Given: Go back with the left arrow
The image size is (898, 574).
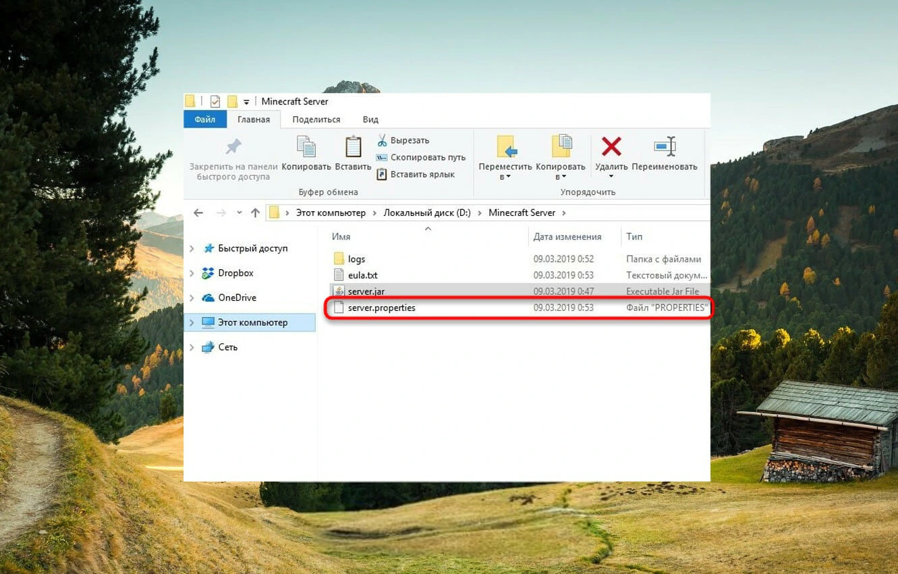Looking at the screenshot, I should click(198, 212).
